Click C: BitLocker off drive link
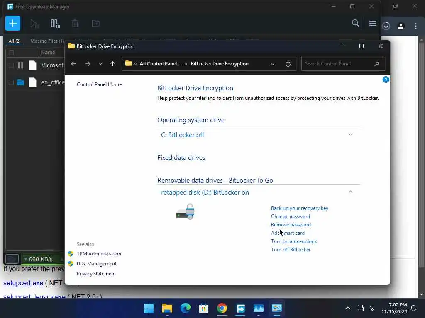 point(183,135)
